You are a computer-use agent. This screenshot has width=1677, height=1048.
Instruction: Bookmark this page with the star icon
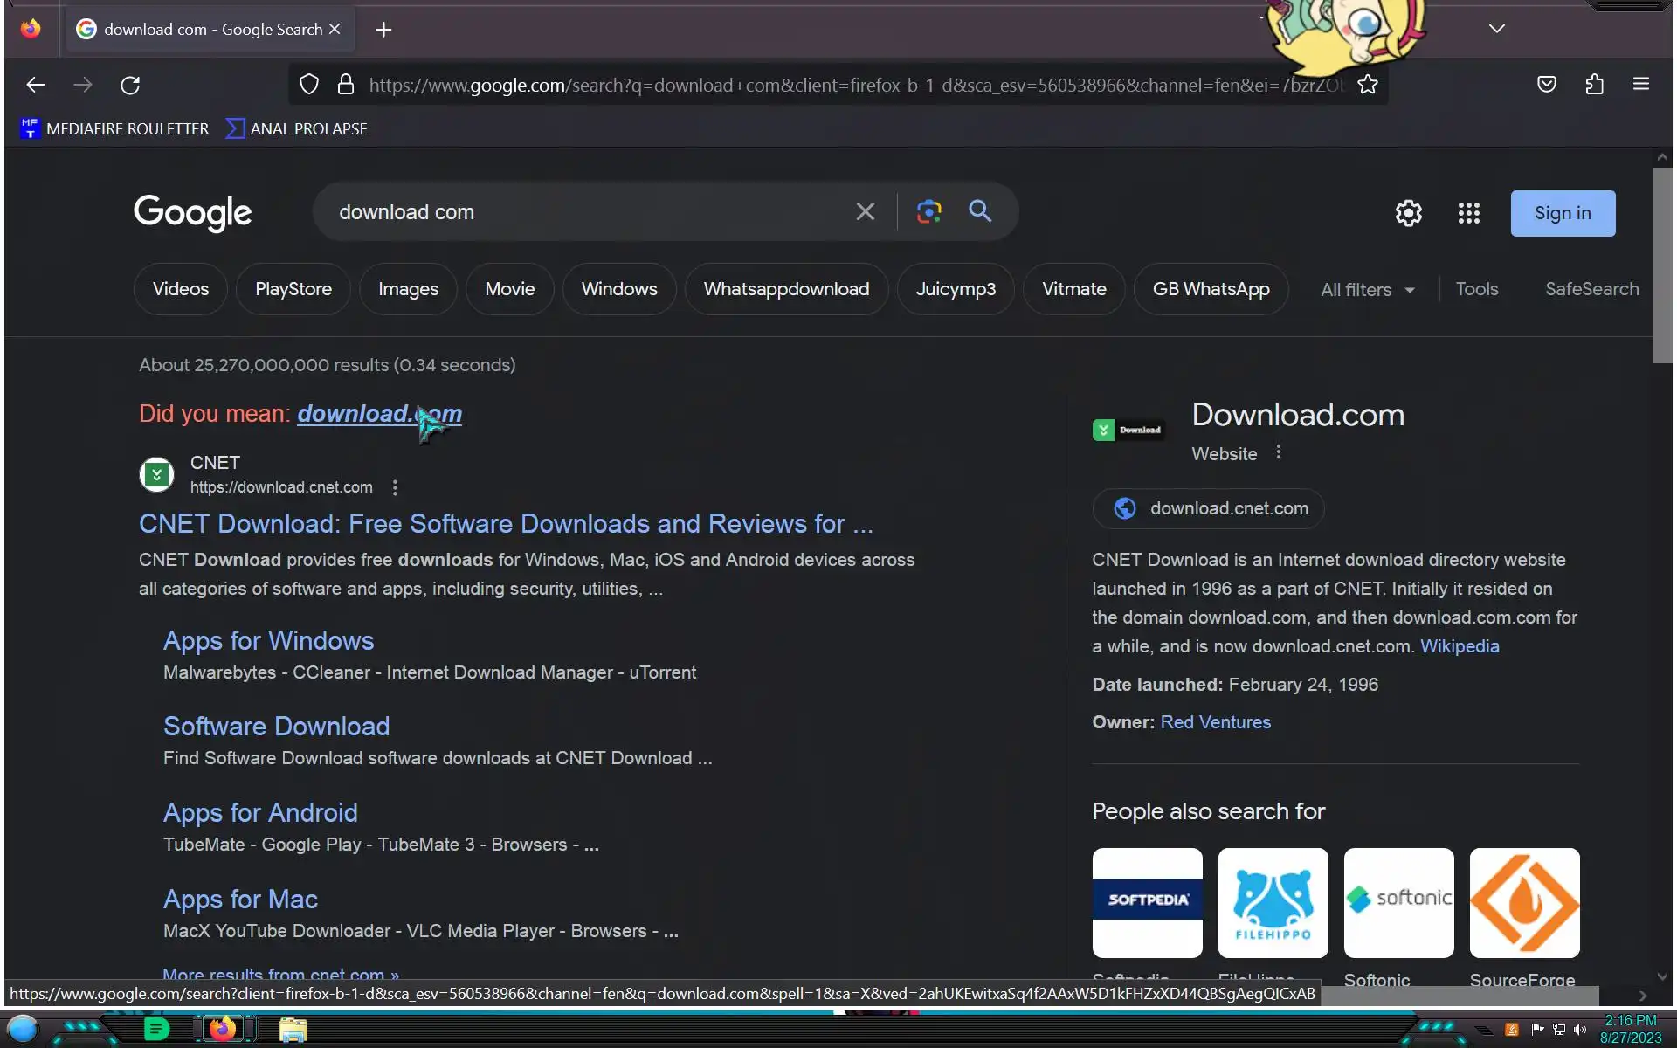pos(1368,85)
